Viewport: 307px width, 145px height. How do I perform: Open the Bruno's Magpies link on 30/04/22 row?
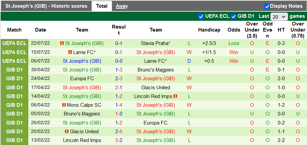tap(156, 70)
